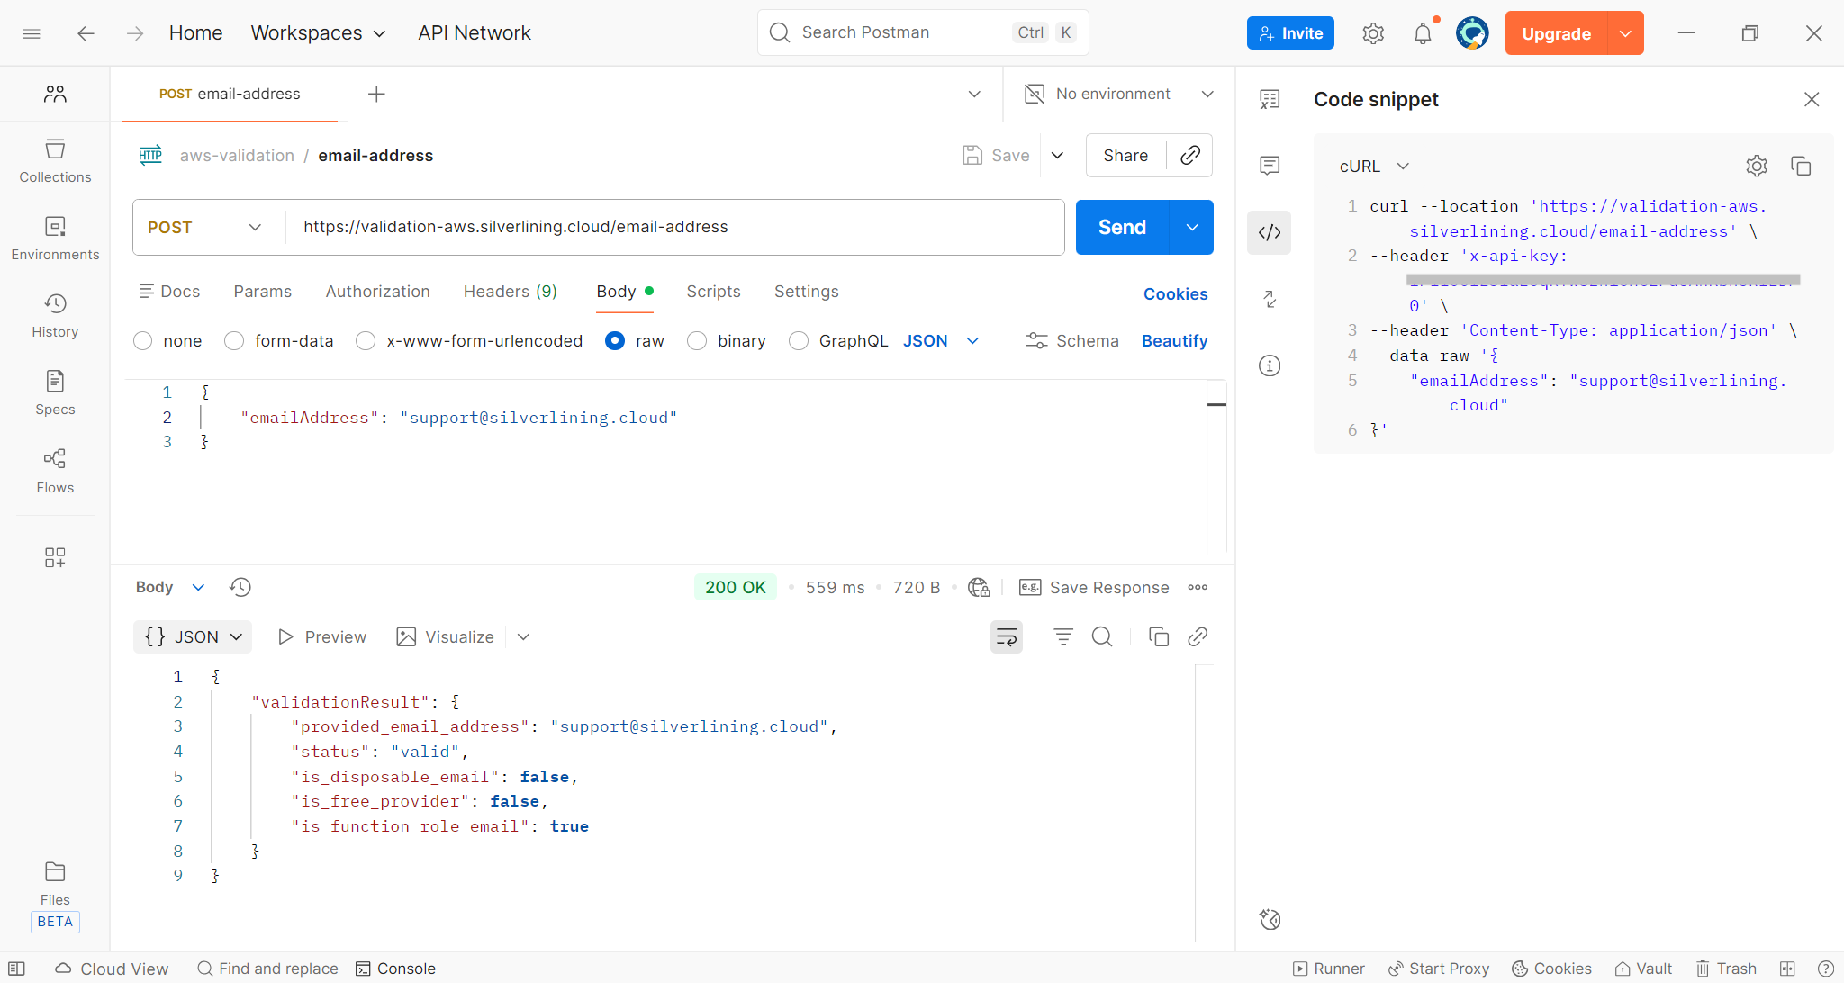This screenshot has height=983, width=1844.
Task: Open the POST method dropdown
Action: 205,227
